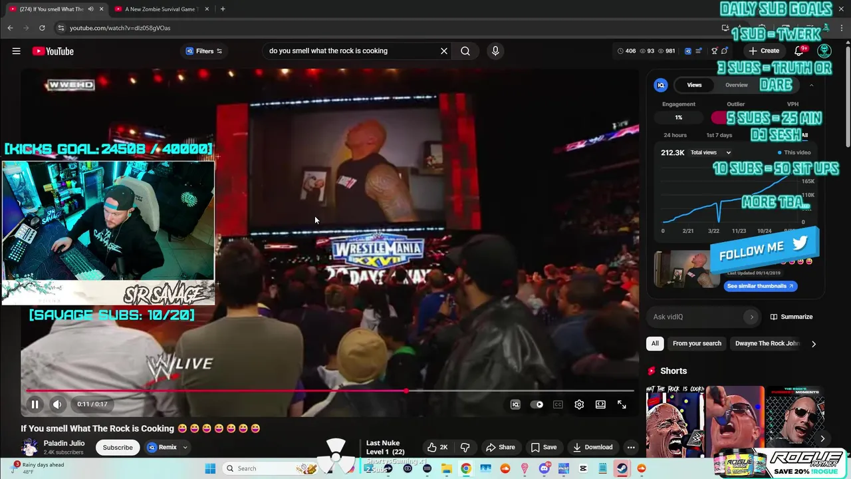This screenshot has height=479, width=851.
Task: Open the vidIQ chat bubble icon
Action: coord(725,51)
